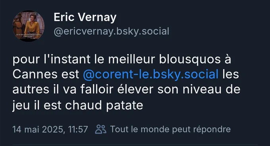Click the word 'falloir' in the post text
Screen dimensions: 270x146
tap(97, 90)
